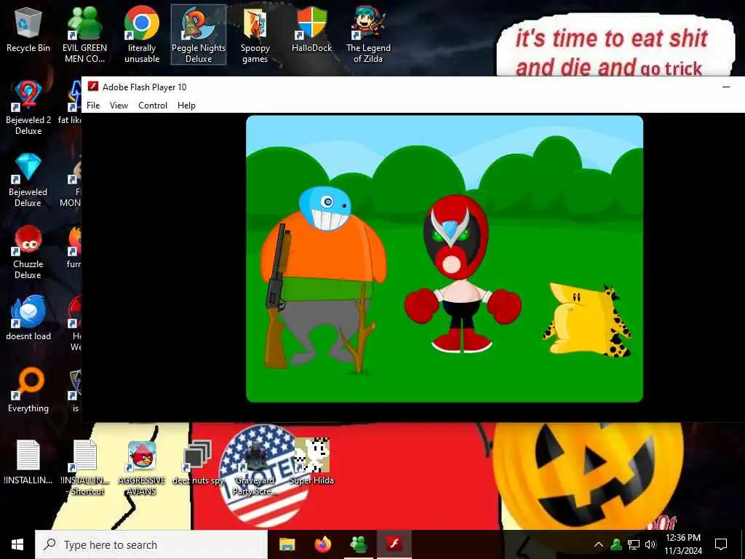Image resolution: width=745 pixels, height=559 pixels.
Task: Open the View menu in Flash Player
Action: (119, 106)
